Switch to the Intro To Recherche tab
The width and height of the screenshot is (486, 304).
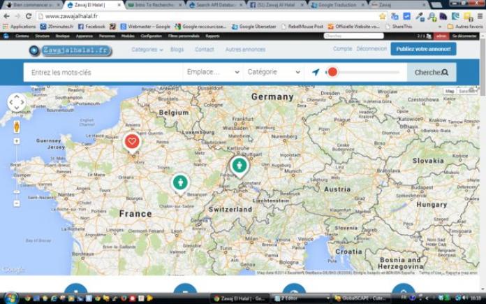point(154,5)
